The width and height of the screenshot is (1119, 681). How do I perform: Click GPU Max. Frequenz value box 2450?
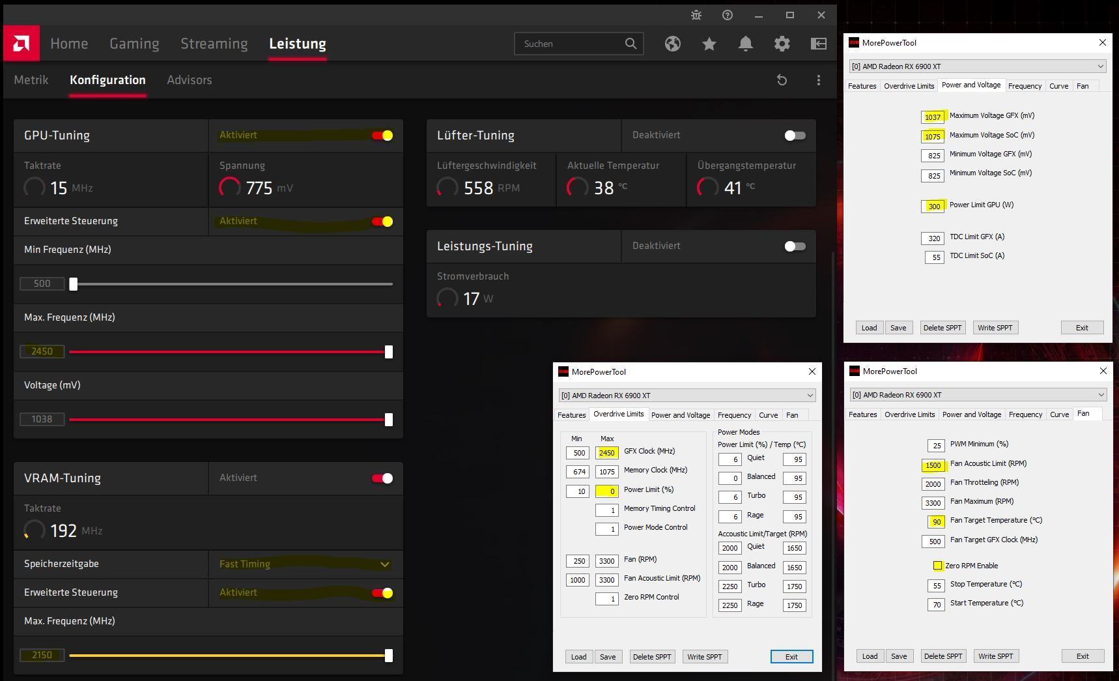point(42,352)
